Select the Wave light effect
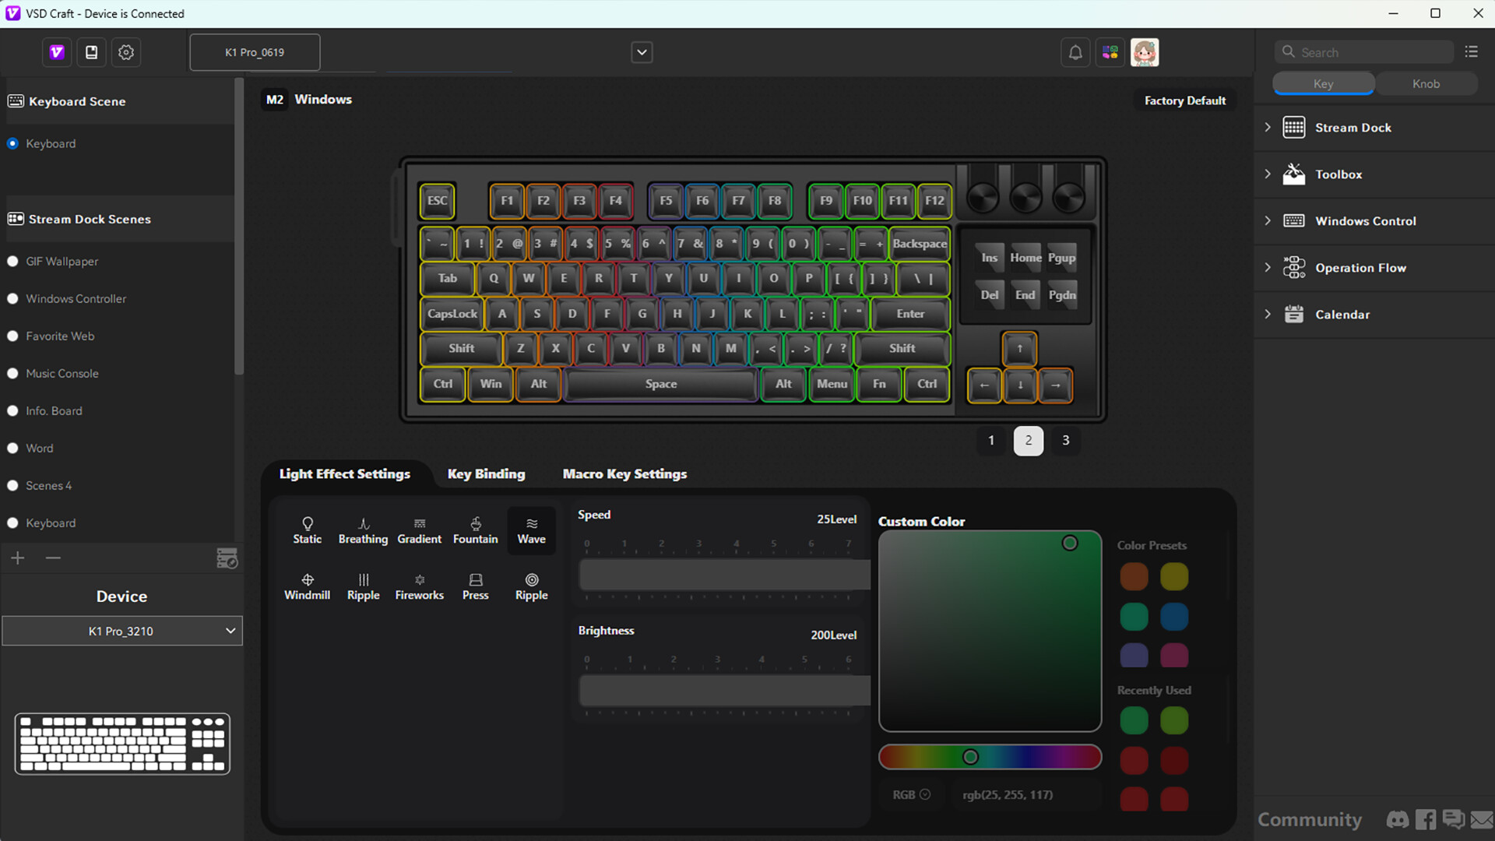The image size is (1495, 841). coord(531,530)
